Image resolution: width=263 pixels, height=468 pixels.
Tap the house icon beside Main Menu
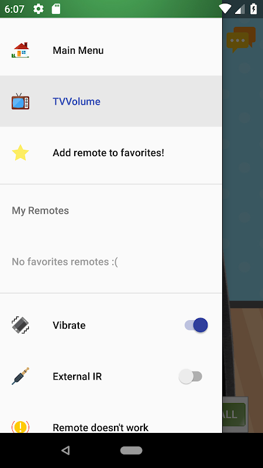point(20,50)
